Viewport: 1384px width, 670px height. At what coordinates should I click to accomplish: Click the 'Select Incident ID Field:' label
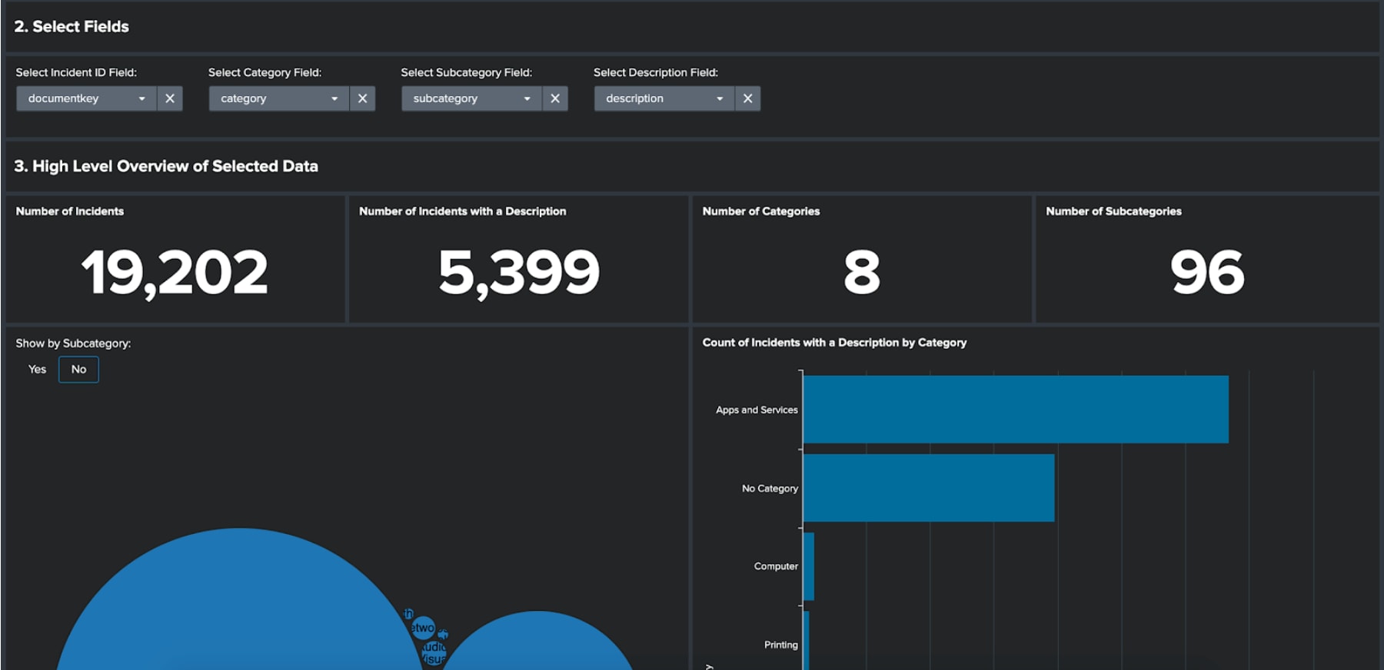(x=76, y=72)
